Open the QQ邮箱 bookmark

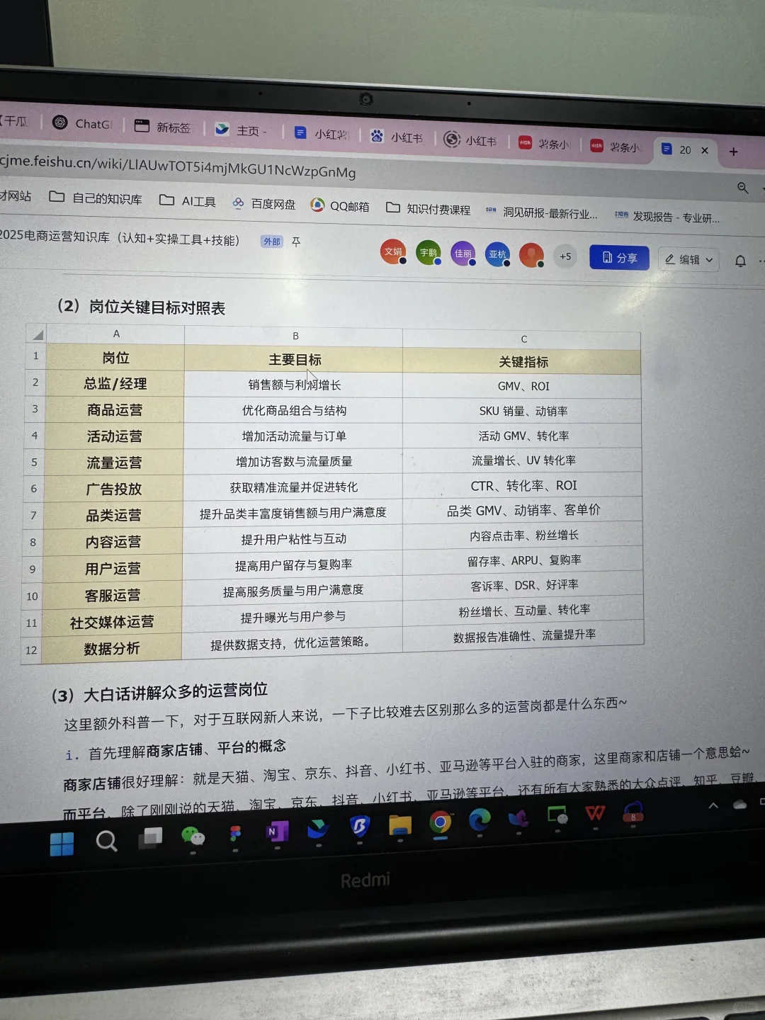[340, 206]
